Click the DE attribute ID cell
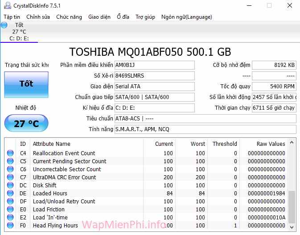This screenshot has width=300, height=235. click(23, 194)
